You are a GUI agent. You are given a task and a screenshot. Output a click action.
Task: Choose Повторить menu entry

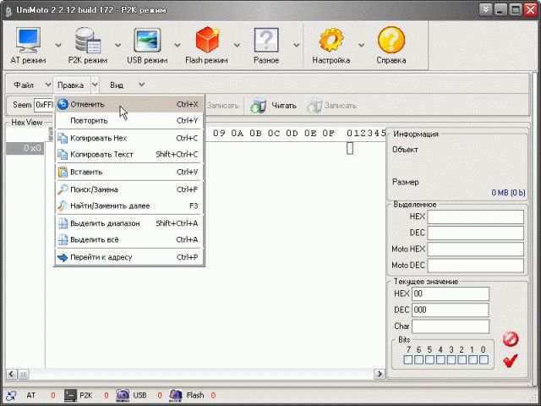(129, 120)
